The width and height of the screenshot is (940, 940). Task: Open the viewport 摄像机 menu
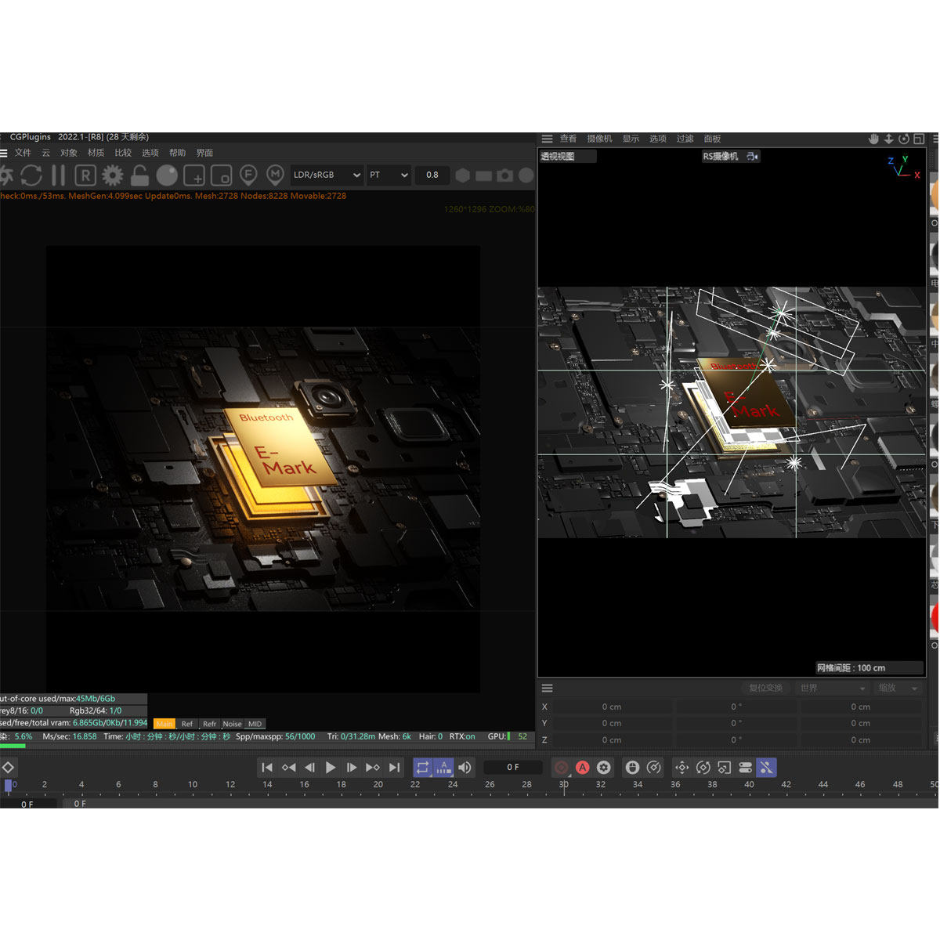(600, 139)
